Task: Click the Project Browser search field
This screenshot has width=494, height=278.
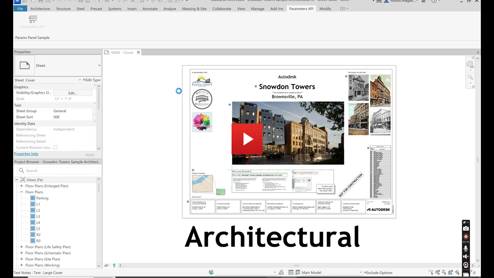Action: pyautogui.click(x=58, y=171)
